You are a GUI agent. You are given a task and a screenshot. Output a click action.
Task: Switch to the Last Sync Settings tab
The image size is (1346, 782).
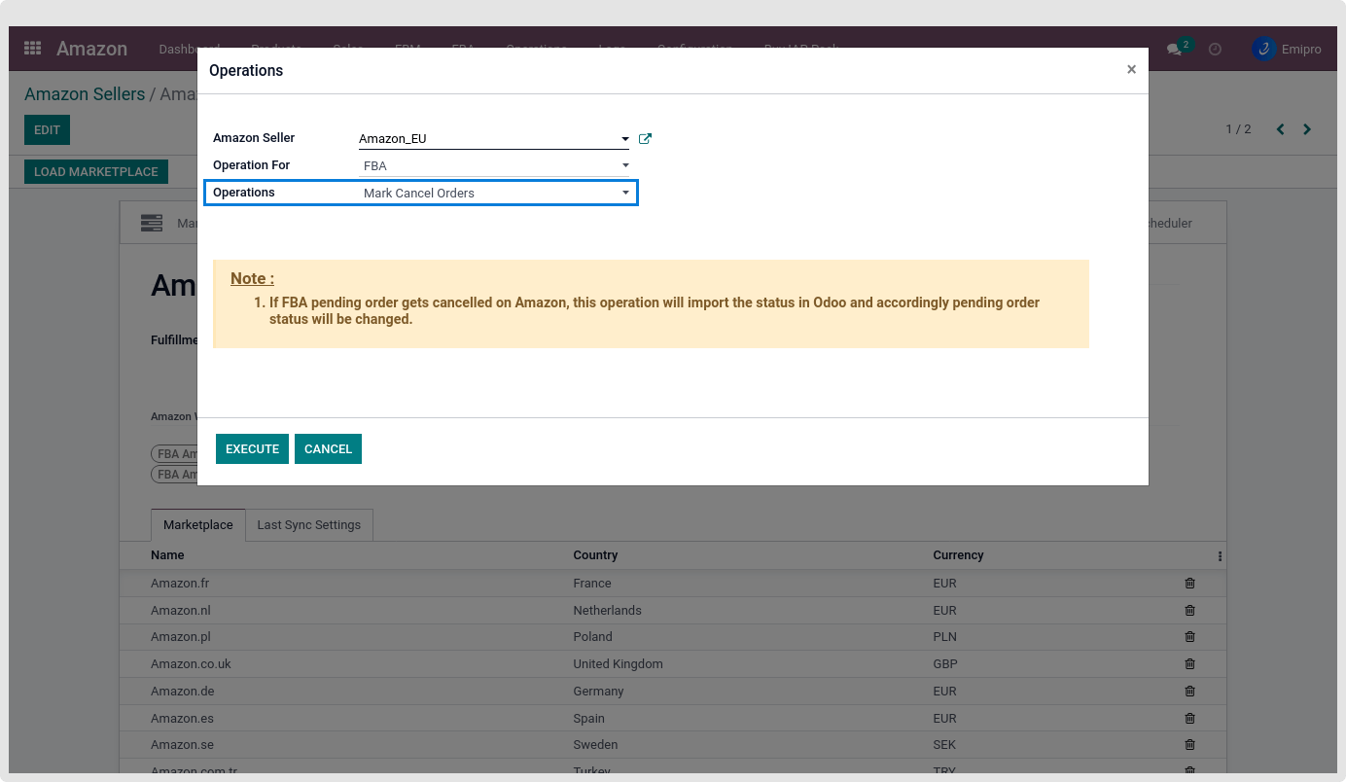pos(308,525)
